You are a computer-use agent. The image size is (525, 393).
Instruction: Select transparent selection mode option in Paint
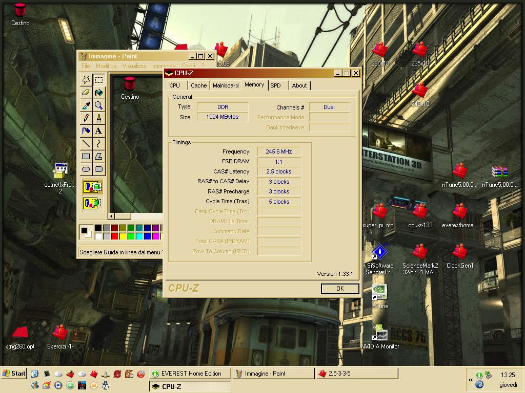click(x=92, y=203)
